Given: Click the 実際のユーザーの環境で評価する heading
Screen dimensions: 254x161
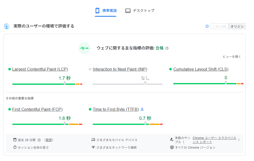Looking at the screenshot, I should pyautogui.click(x=44, y=26).
